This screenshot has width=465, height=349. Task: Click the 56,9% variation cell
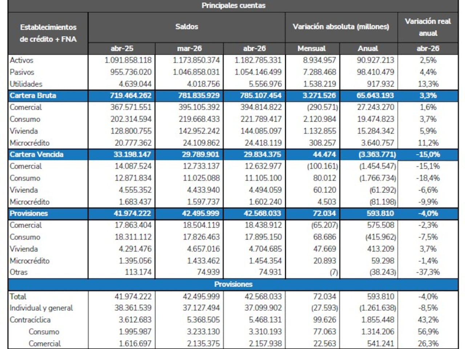click(428, 332)
